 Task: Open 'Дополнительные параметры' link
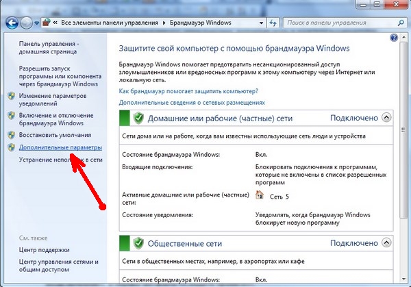tap(60, 147)
